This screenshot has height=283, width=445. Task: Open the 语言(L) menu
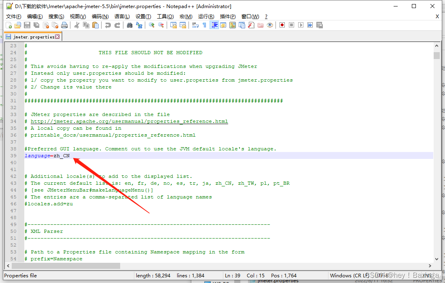tap(122, 17)
